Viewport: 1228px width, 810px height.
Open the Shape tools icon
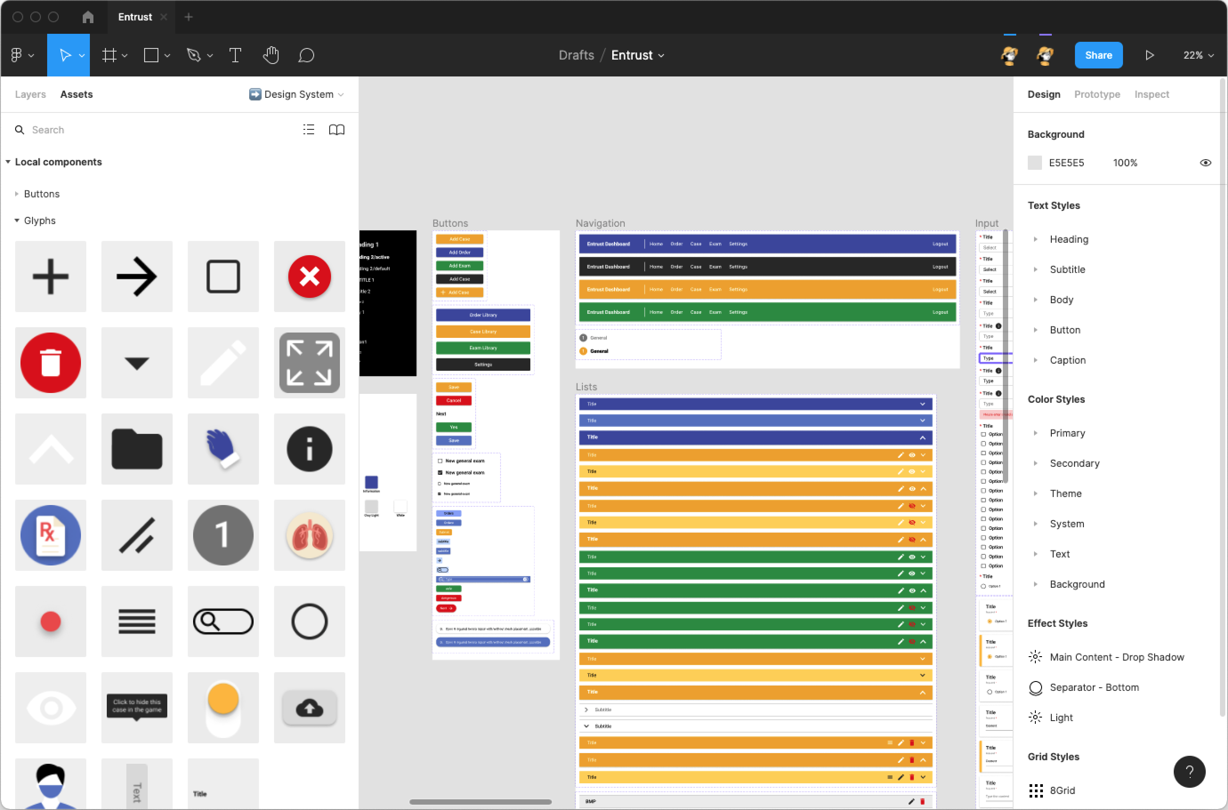151,55
